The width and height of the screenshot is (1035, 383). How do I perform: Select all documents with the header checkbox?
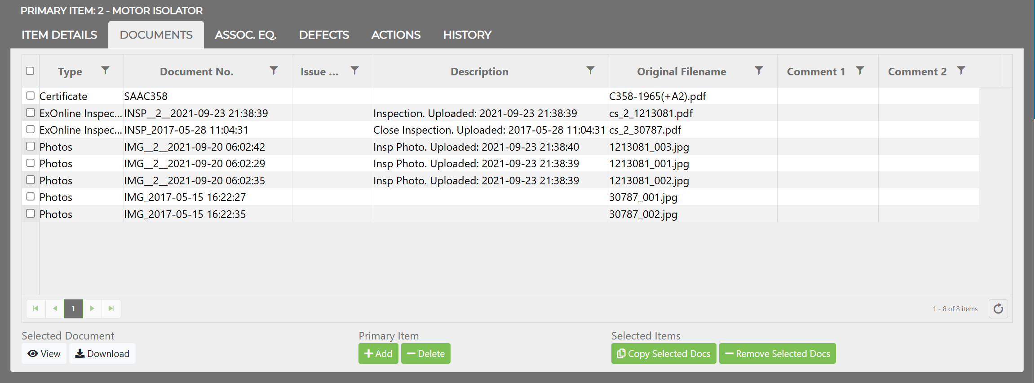click(30, 71)
